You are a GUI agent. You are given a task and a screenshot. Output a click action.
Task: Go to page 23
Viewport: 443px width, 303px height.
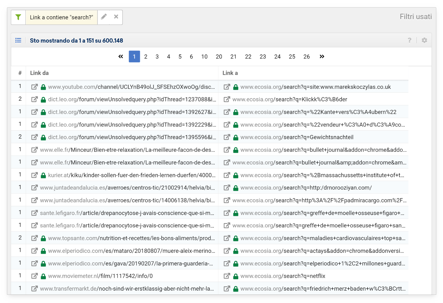[263, 57]
